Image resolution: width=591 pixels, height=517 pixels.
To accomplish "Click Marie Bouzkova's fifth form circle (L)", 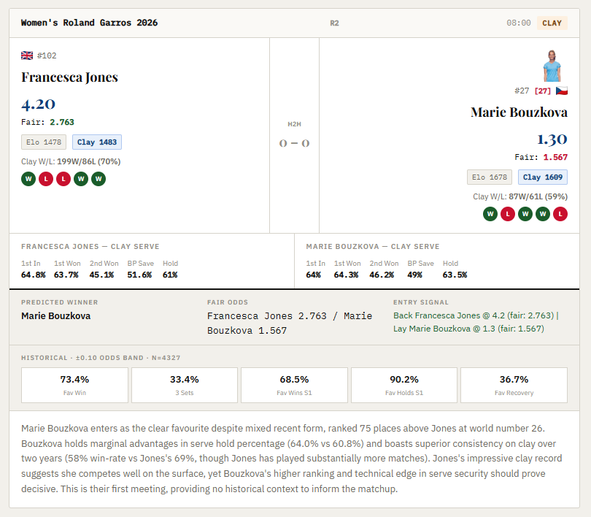I will pos(560,214).
